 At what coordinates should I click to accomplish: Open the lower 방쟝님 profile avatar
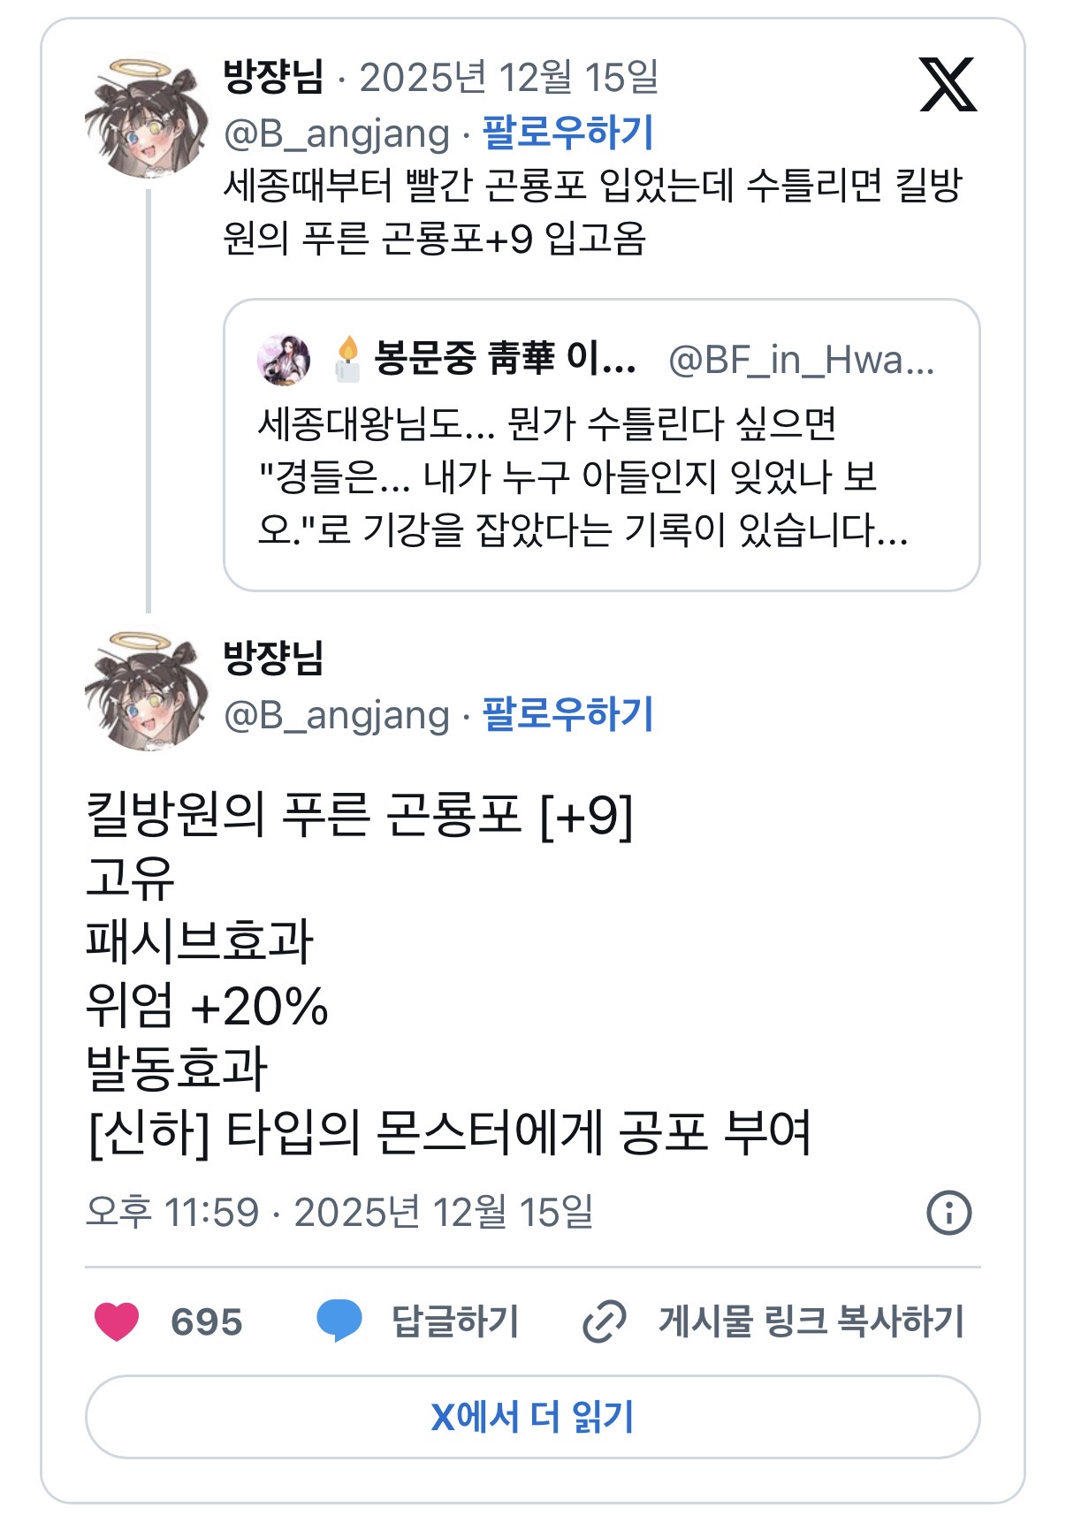pos(147,691)
